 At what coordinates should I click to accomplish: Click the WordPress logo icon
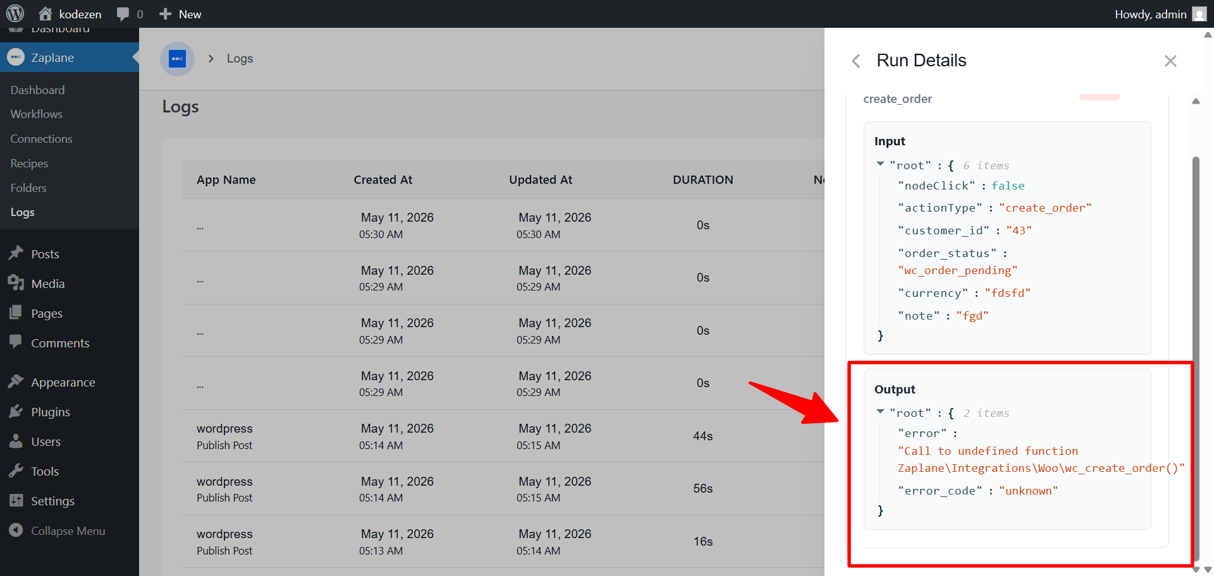15,13
